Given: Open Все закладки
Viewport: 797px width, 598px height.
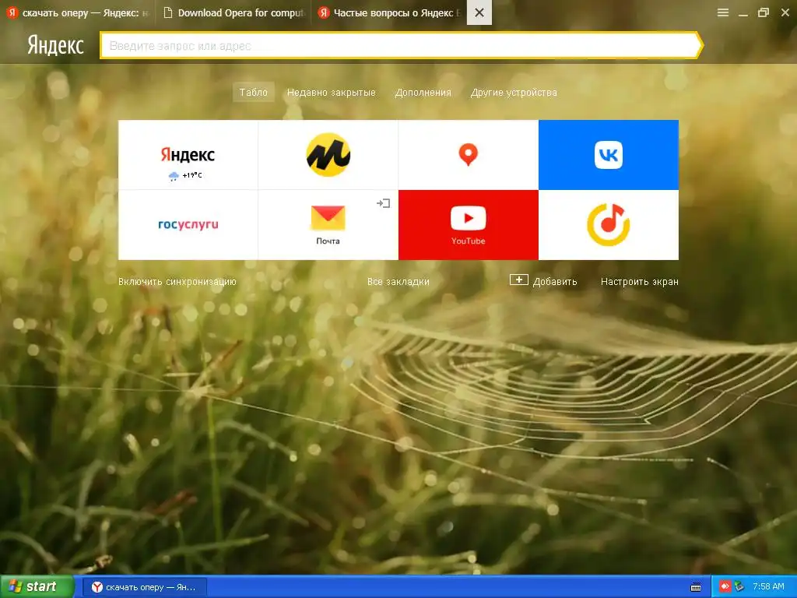Looking at the screenshot, I should click(x=398, y=282).
